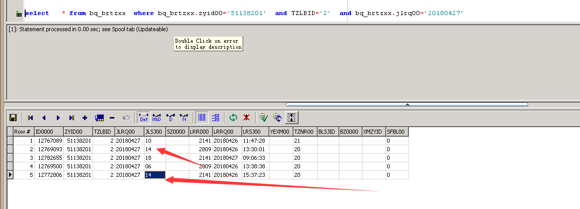
Task: Click LRR000 column header
Action: pos(200,132)
